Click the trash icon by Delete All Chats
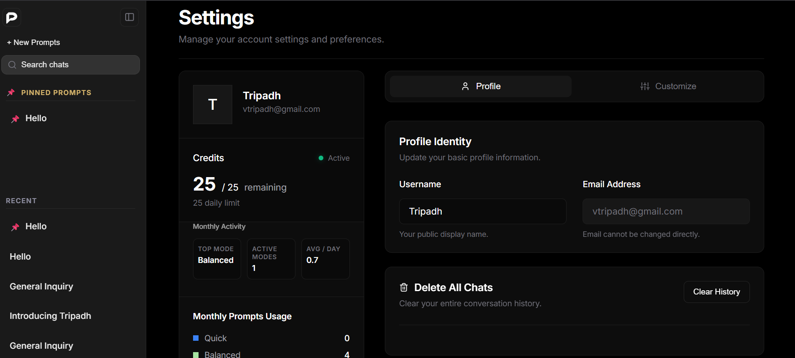The height and width of the screenshot is (358, 795). pyautogui.click(x=404, y=287)
